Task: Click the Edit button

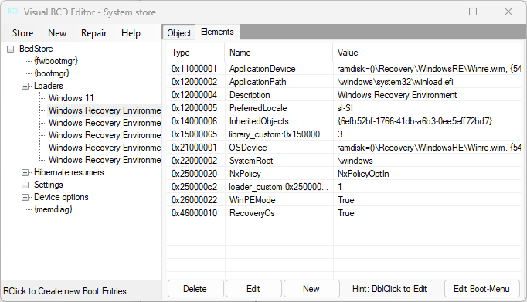Action: pyautogui.click(x=253, y=289)
